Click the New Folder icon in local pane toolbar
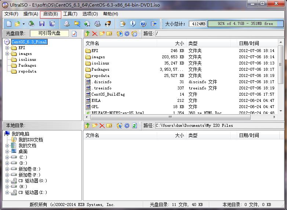Screen dimensions: 287x210 (95, 126)
